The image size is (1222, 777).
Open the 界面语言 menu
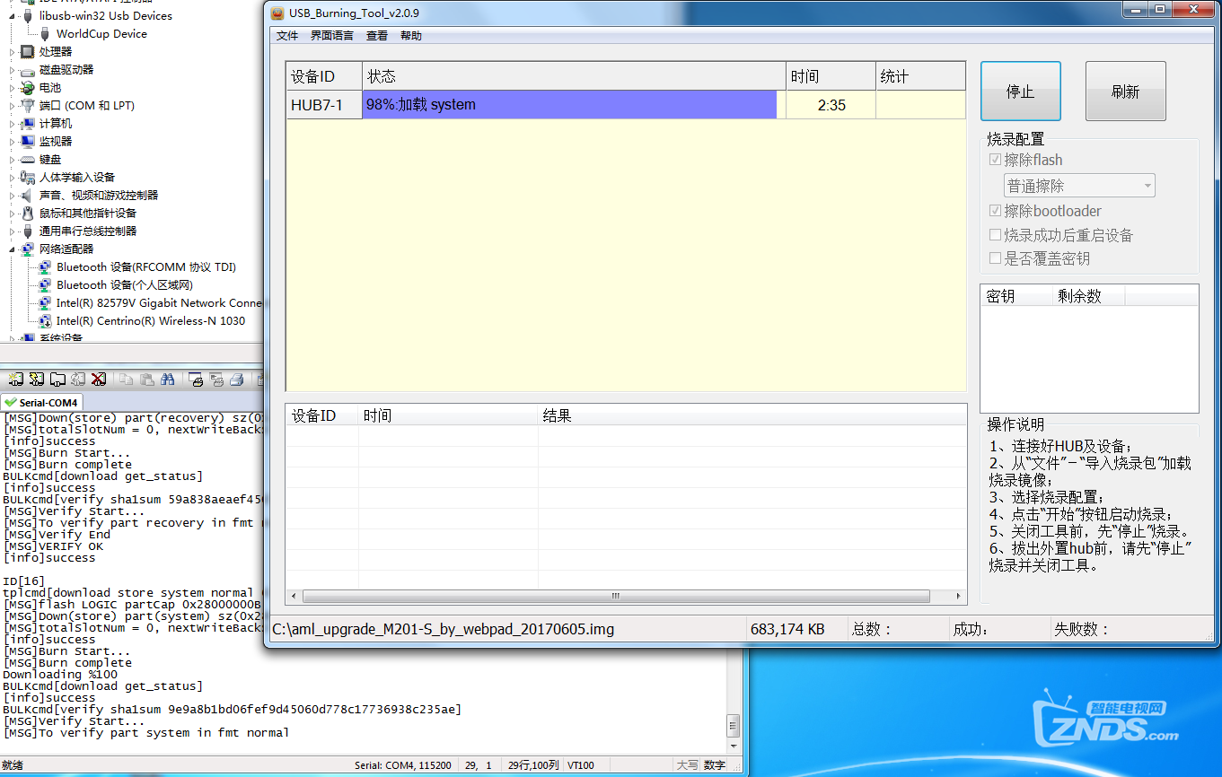pyautogui.click(x=332, y=36)
